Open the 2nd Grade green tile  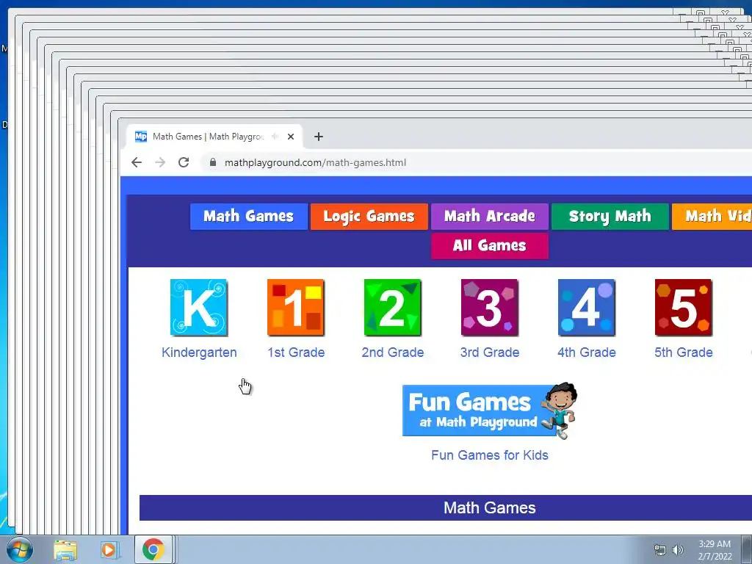click(392, 308)
